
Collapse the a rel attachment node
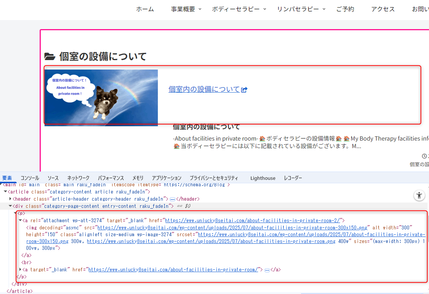(20, 220)
